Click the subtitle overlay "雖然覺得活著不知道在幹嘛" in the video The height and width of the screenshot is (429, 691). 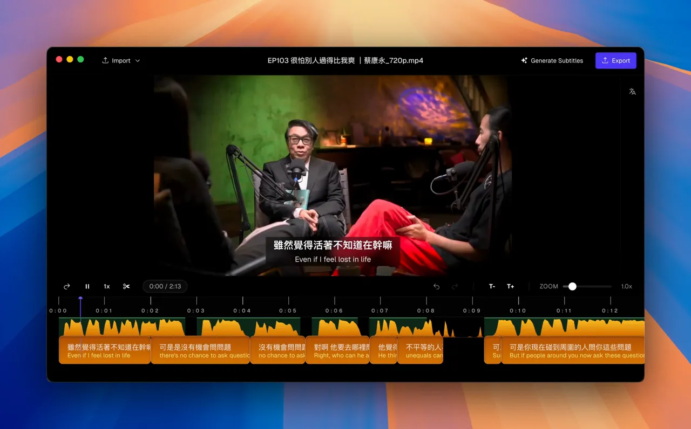click(x=333, y=245)
